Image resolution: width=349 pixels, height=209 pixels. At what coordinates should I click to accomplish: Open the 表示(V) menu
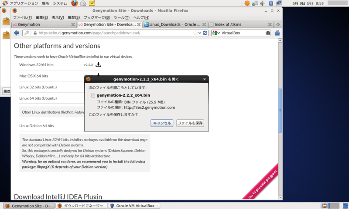click(x=58, y=17)
